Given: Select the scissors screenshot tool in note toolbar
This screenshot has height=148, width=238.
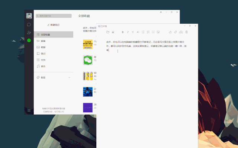Looking at the screenshot, I should 113,32.
